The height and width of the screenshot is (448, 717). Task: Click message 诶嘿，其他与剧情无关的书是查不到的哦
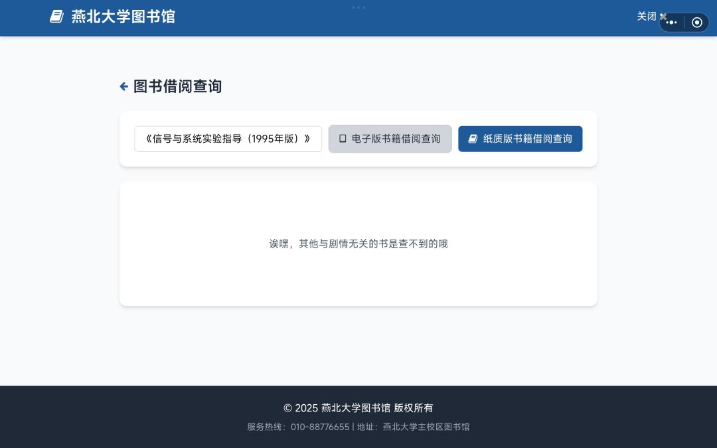(358, 244)
